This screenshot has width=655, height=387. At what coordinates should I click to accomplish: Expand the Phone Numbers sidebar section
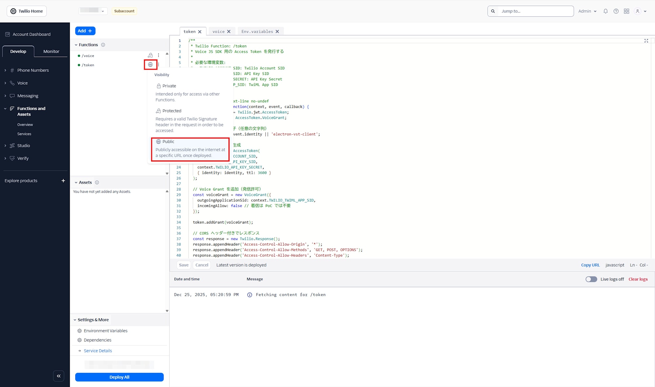point(33,70)
